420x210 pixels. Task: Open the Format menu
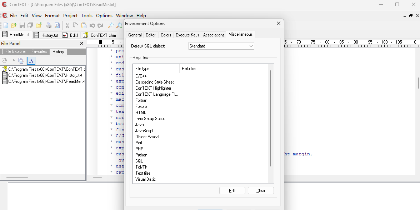pyautogui.click(x=52, y=16)
